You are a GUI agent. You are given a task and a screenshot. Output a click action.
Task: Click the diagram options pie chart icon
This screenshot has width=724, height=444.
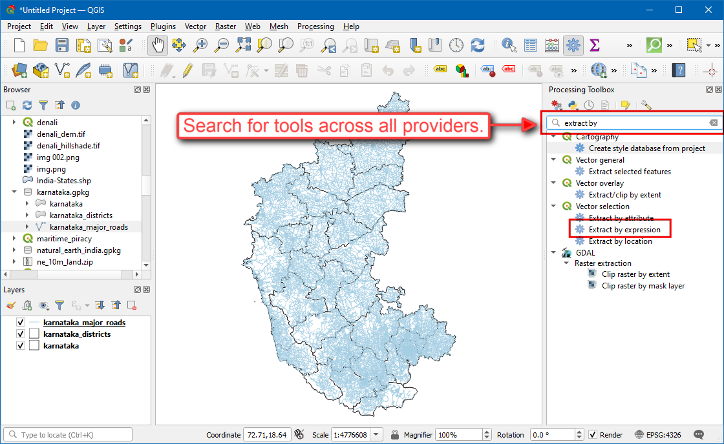[462, 70]
